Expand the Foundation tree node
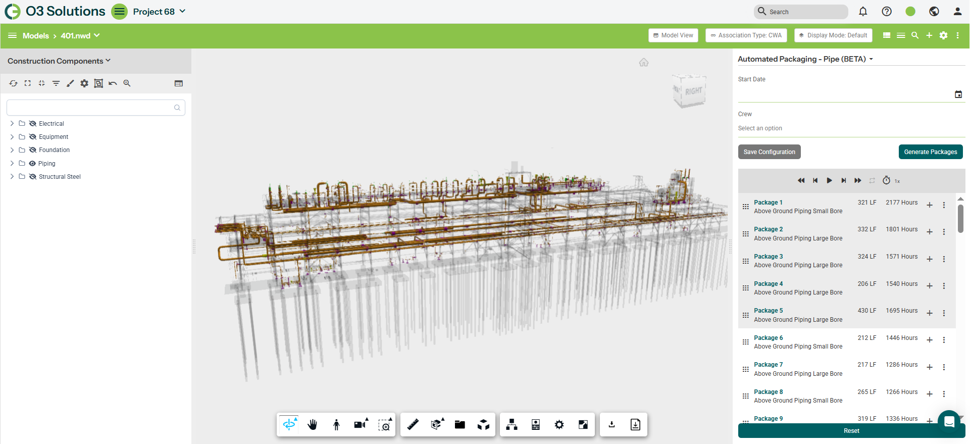 (12, 150)
